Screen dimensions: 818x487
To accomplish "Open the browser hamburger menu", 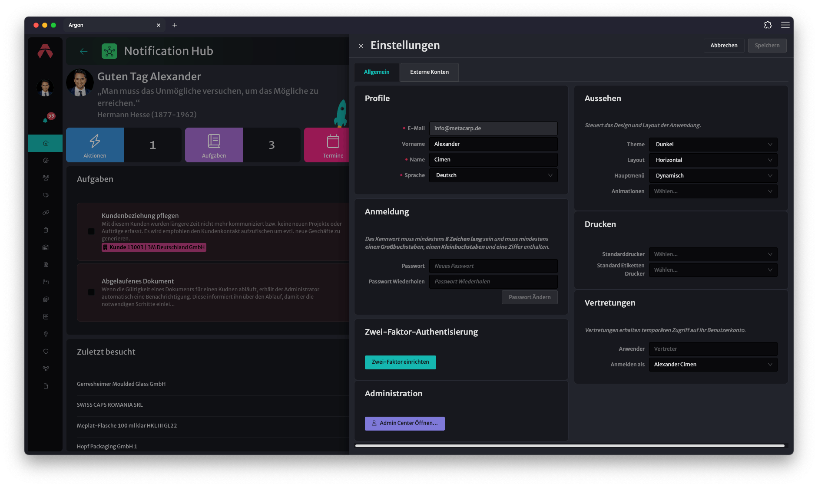I will (x=785, y=25).
